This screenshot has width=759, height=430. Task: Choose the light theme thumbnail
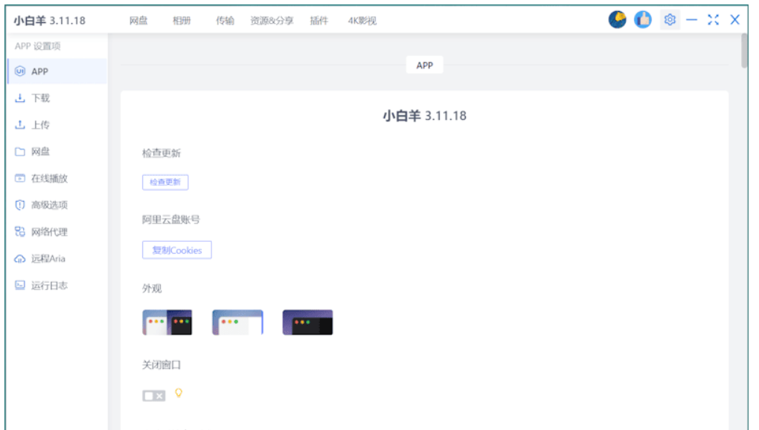[x=237, y=322]
